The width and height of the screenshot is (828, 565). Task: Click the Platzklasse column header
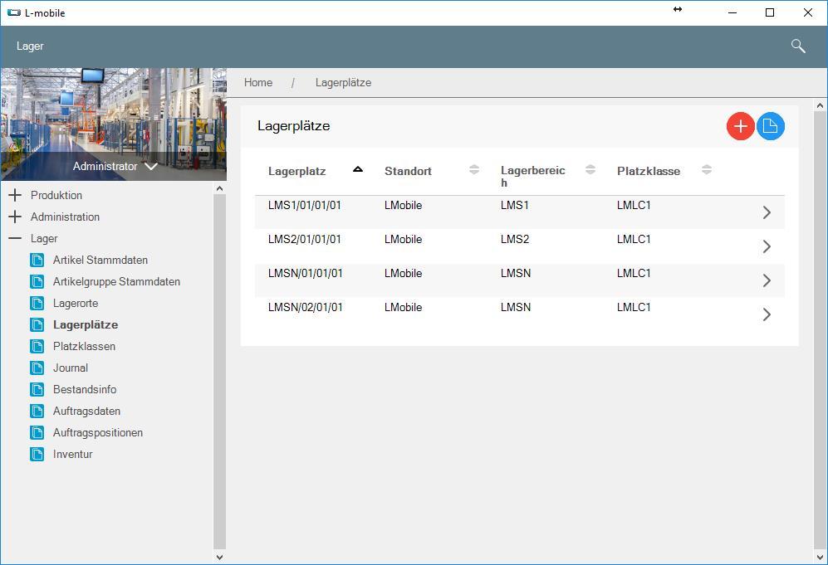[649, 172]
